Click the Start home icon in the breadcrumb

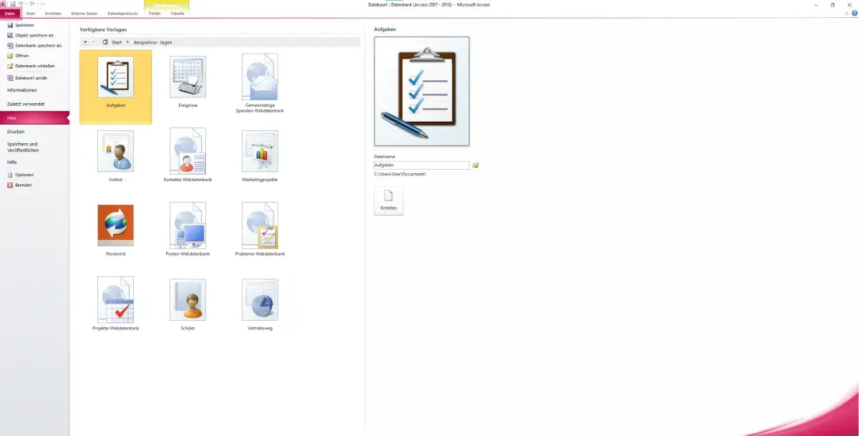pyautogui.click(x=106, y=42)
